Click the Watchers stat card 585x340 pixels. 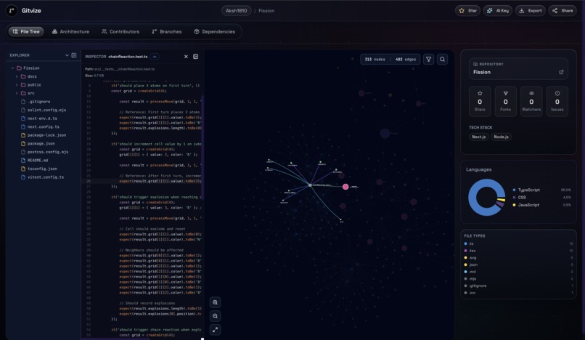click(x=531, y=102)
